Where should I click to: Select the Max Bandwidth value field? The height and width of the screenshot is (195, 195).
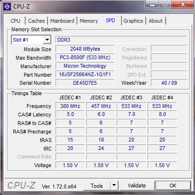pyautogui.click(x=85, y=57)
